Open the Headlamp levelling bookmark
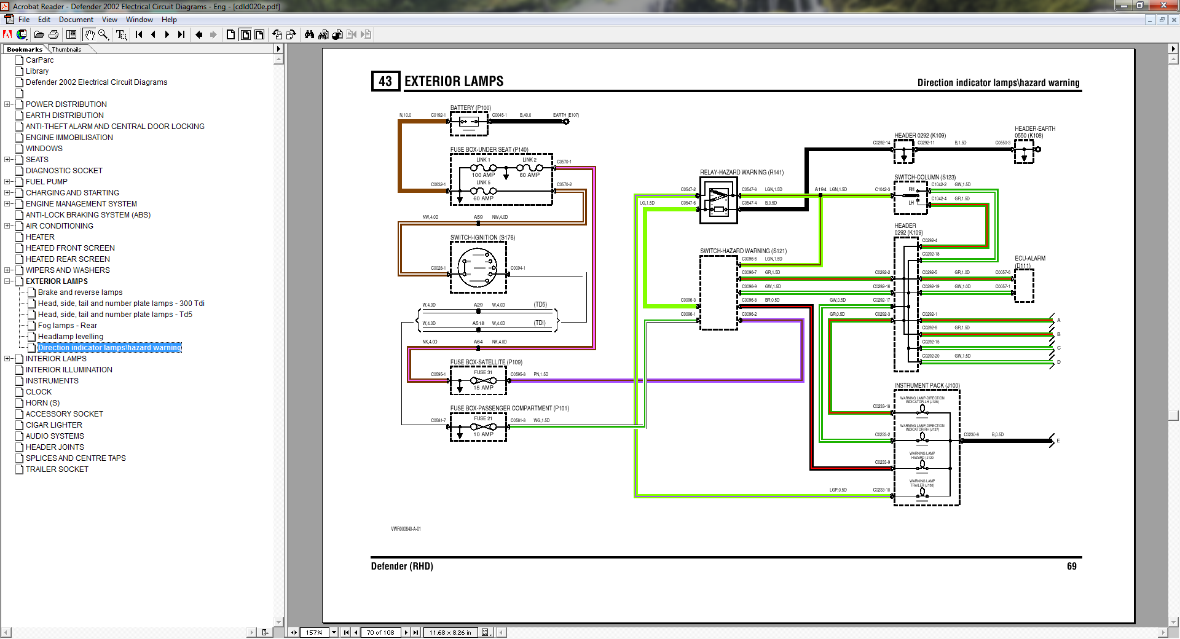The height and width of the screenshot is (639, 1180). coord(71,337)
